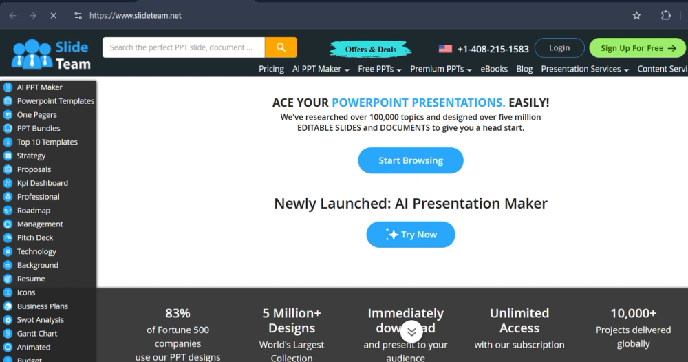Image resolution: width=688 pixels, height=362 pixels.
Task: Open Top 10 Templates sidebar link
Action: (47, 142)
